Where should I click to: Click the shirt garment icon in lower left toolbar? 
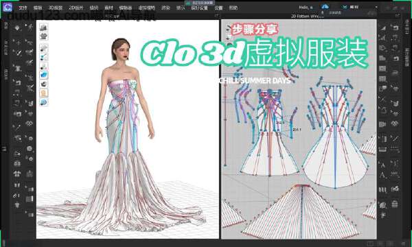[x=17, y=174]
